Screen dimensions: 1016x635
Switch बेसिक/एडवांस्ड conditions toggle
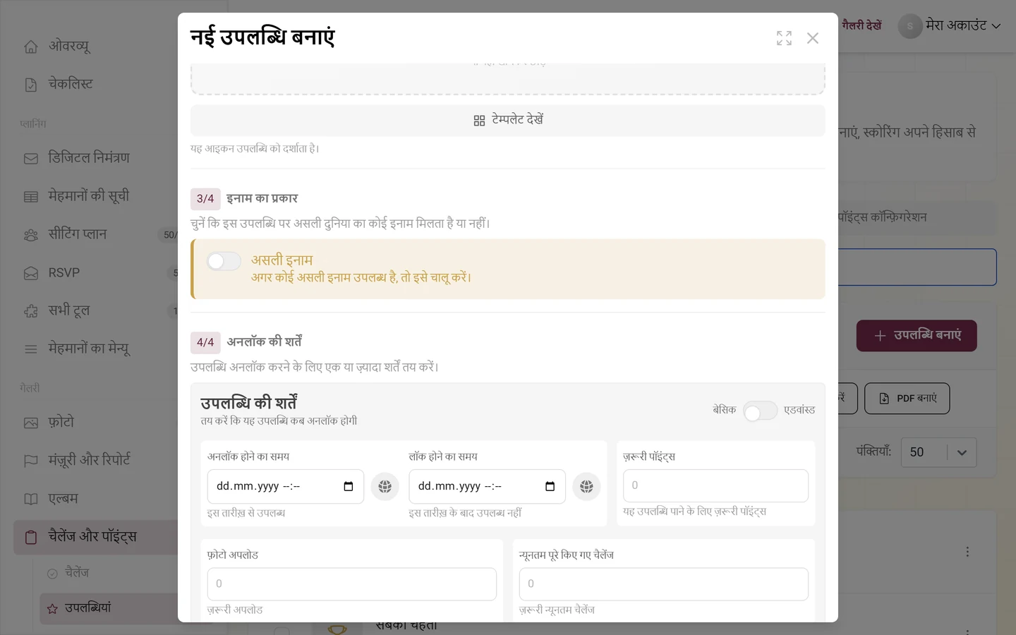(x=760, y=411)
